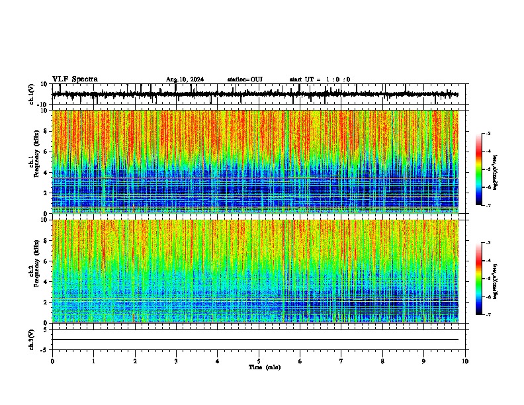Click the date 'Aug.10, 2024' label

pos(185,79)
